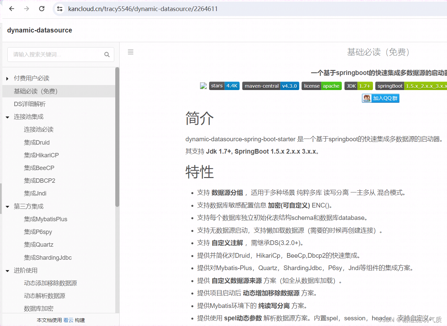The height and width of the screenshot is (326, 447).
Task: Open 集成DBCP2 page
Action: tap(40, 180)
